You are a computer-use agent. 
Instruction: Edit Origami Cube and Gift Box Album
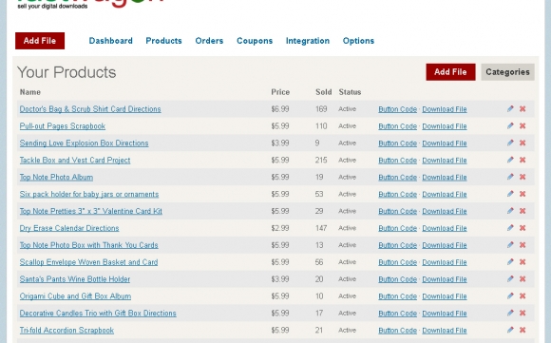[x=510, y=295]
